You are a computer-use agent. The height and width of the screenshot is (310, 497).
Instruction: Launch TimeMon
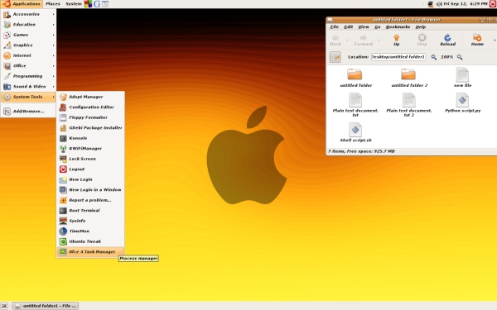click(x=90, y=231)
